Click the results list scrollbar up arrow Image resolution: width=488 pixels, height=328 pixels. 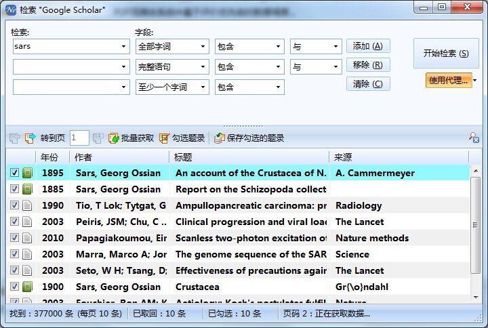(x=475, y=171)
